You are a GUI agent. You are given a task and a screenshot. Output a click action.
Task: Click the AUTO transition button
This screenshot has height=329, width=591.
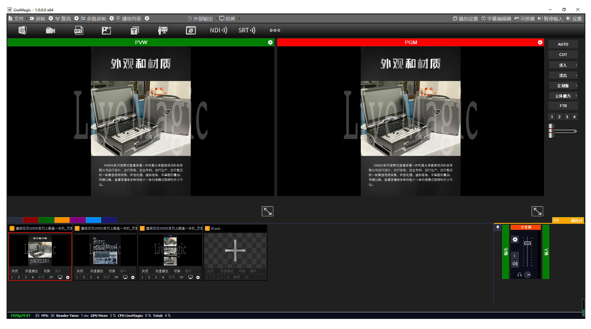click(563, 44)
